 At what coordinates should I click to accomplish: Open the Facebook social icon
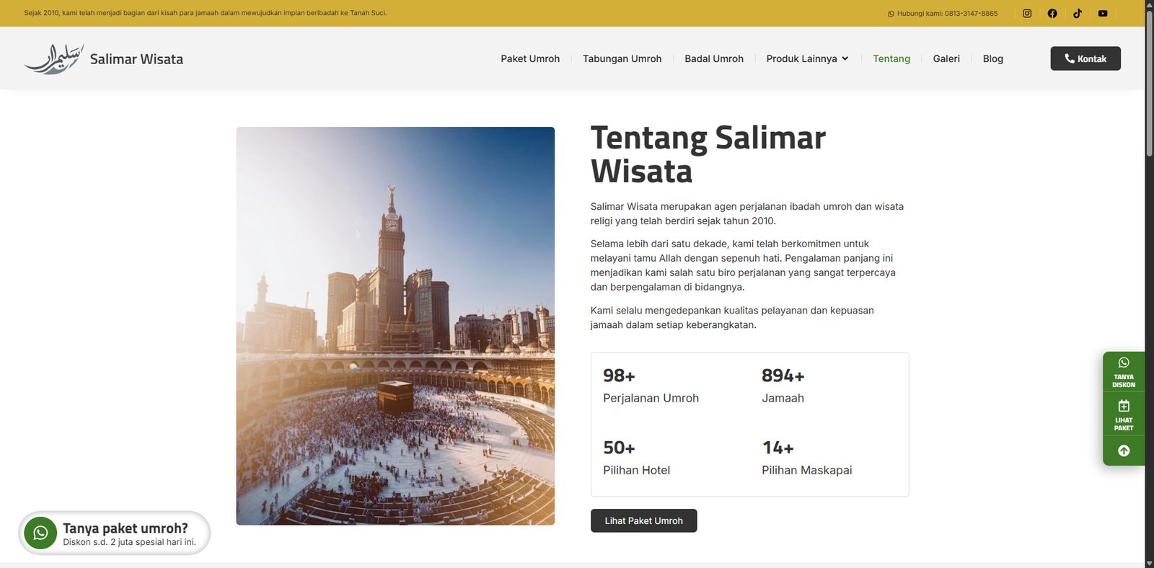click(1052, 13)
